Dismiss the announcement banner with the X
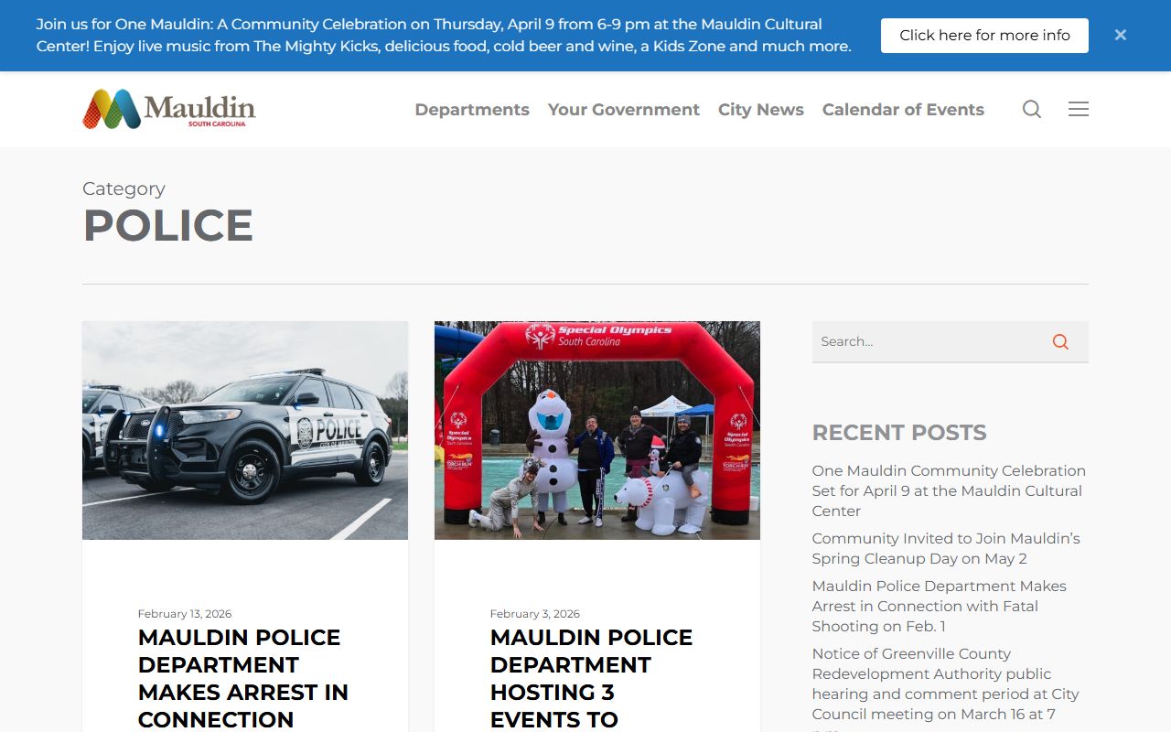Image resolution: width=1171 pixels, height=732 pixels. (1121, 35)
